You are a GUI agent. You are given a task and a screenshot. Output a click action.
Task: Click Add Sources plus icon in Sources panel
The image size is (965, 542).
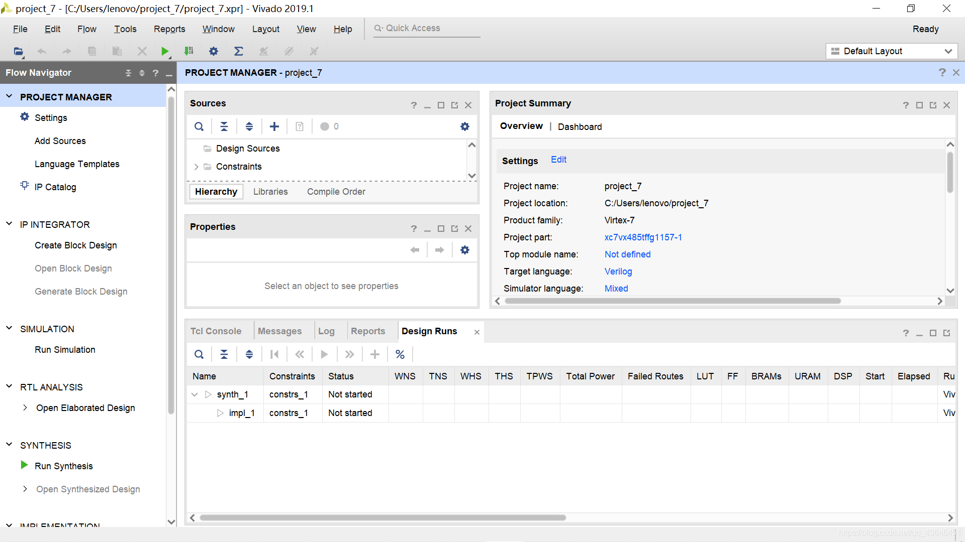point(274,126)
